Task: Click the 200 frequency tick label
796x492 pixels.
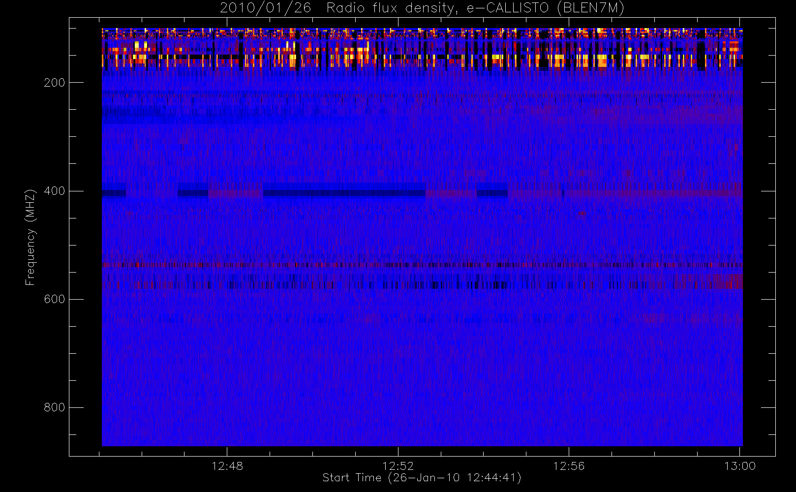Action: click(55, 83)
